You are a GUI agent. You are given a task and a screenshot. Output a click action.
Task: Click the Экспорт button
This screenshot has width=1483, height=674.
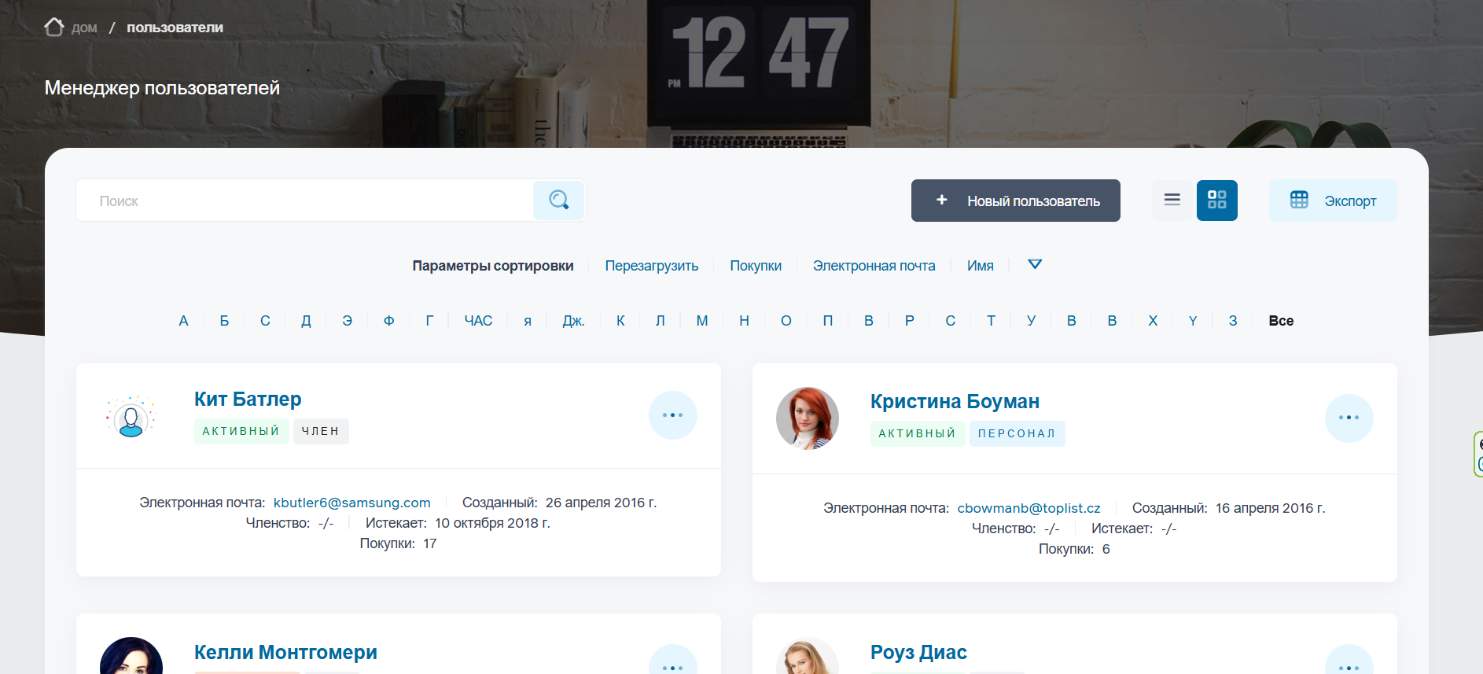(1333, 201)
